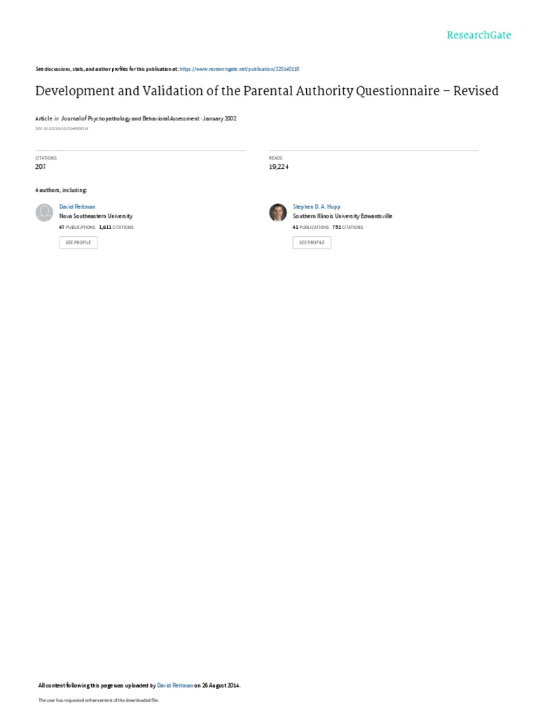Click the 207 citations count

coord(40,167)
